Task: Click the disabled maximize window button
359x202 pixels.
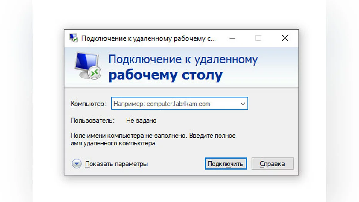Action: pyautogui.click(x=258, y=38)
